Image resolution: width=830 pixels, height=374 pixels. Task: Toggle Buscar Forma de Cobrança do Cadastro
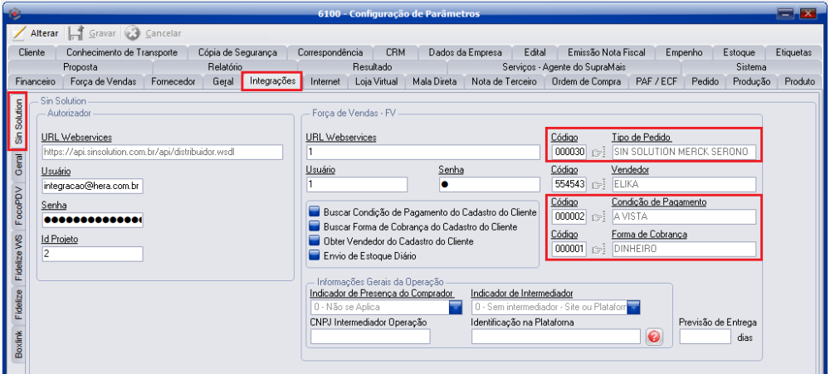[x=315, y=226]
